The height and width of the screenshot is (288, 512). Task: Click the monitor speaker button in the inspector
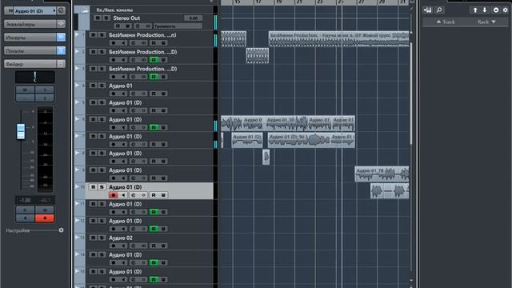pyautogui.click(x=25, y=218)
